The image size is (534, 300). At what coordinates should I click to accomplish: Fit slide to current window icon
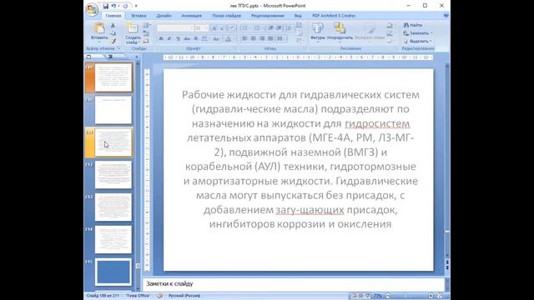441,296
